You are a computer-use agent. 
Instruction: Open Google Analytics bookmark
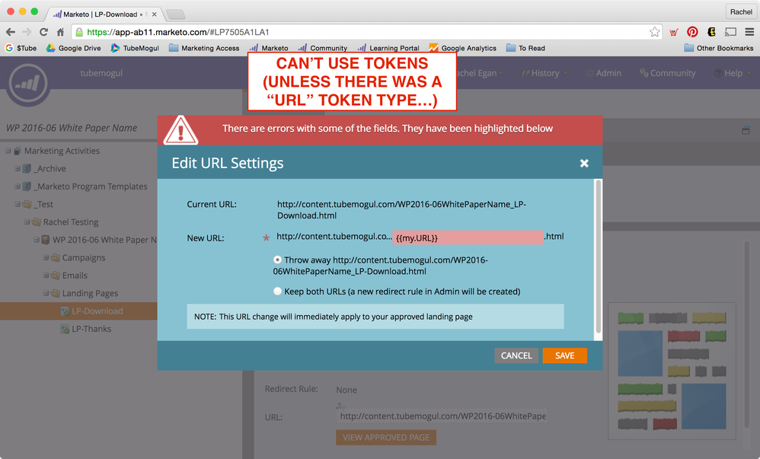point(462,48)
